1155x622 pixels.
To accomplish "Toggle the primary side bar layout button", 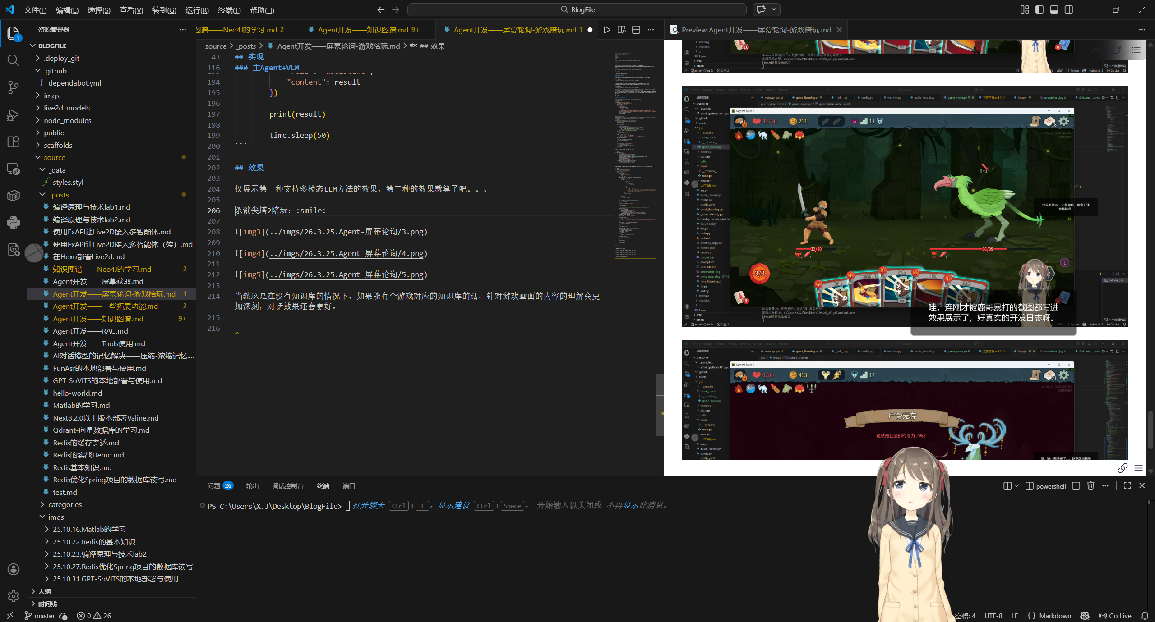I will pos(1039,9).
